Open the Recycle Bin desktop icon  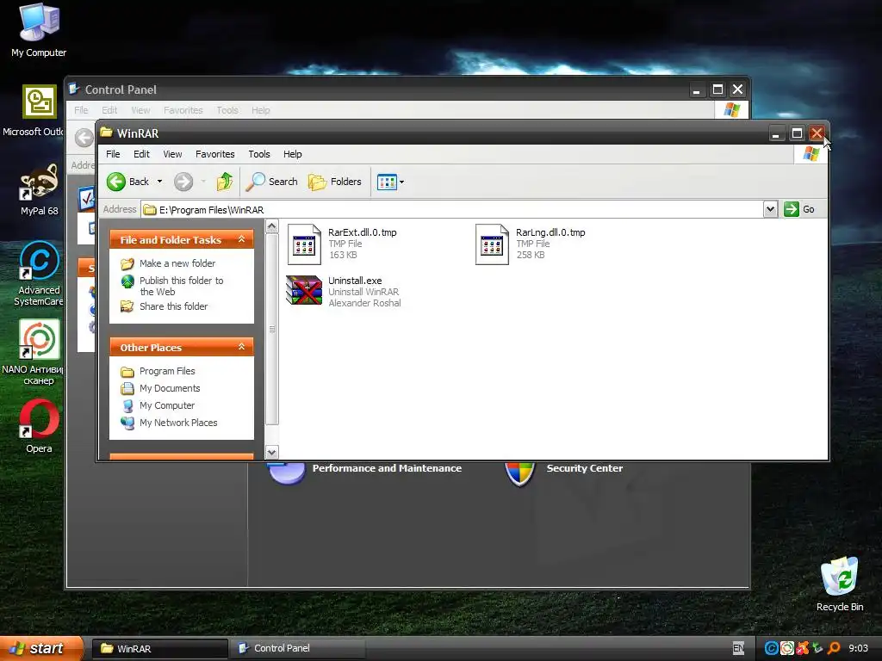coord(839,584)
